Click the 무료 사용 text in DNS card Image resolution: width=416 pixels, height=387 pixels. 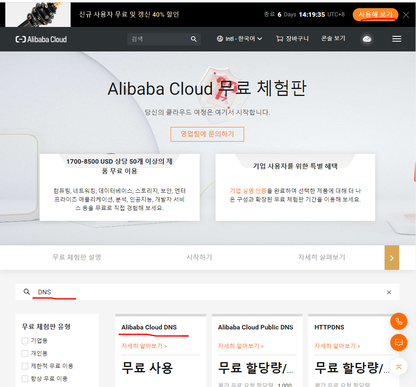147,368
